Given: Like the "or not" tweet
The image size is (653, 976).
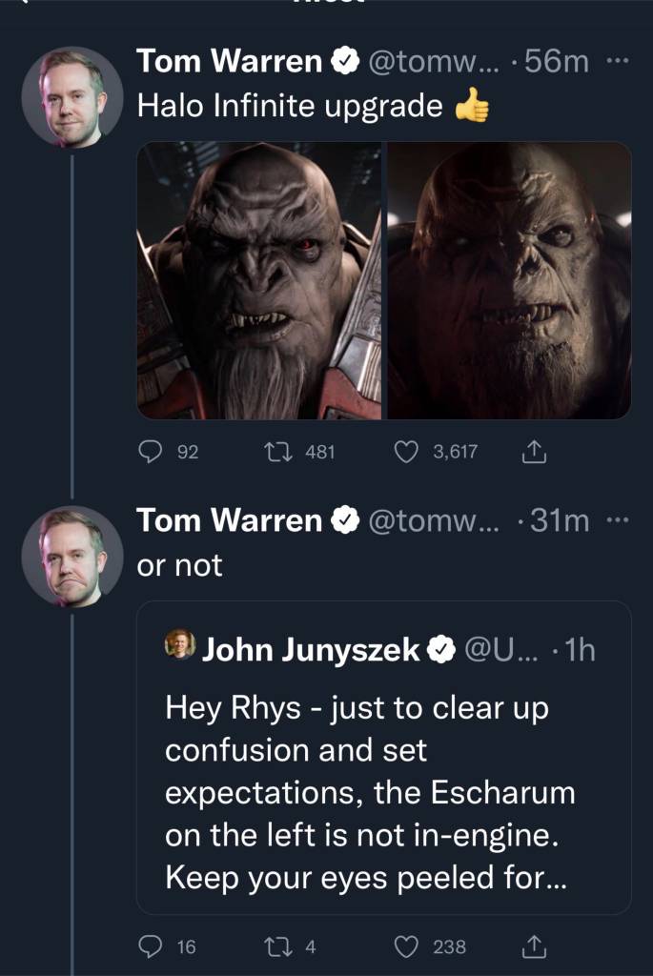Looking at the screenshot, I should click(407, 945).
